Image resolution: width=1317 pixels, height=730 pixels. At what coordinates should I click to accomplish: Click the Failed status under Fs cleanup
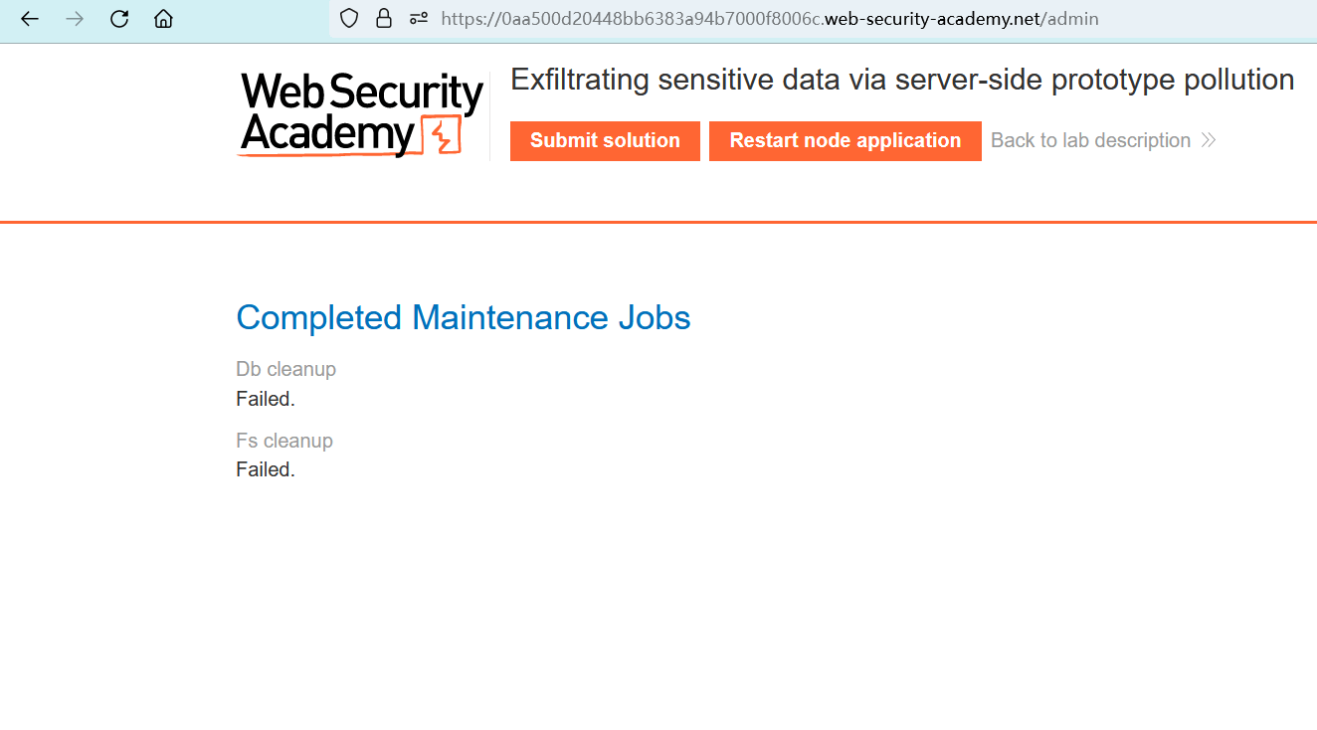(266, 469)
